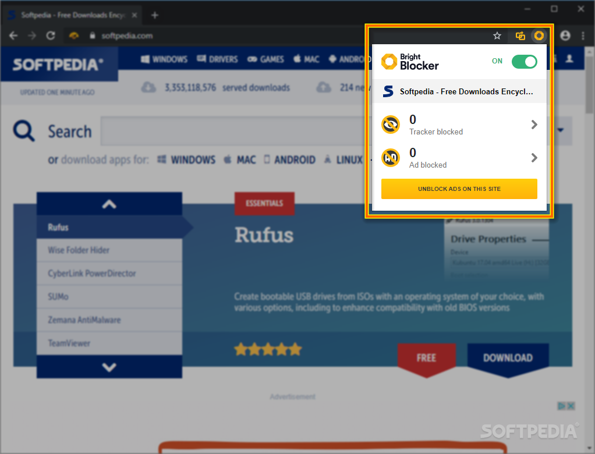Select SUMo in the essentials list
Image resolution: width=595 pixels, height=454 pixels.
[x=109, y=297]
